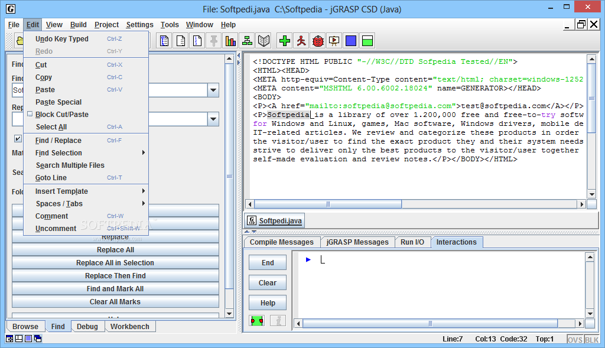Click the End button in Interactions
The width and height of the screenshot is (605, 348).
tap(268, 262)
